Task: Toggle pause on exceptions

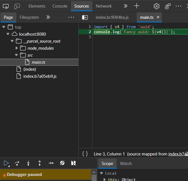Action: pos(73,163)
